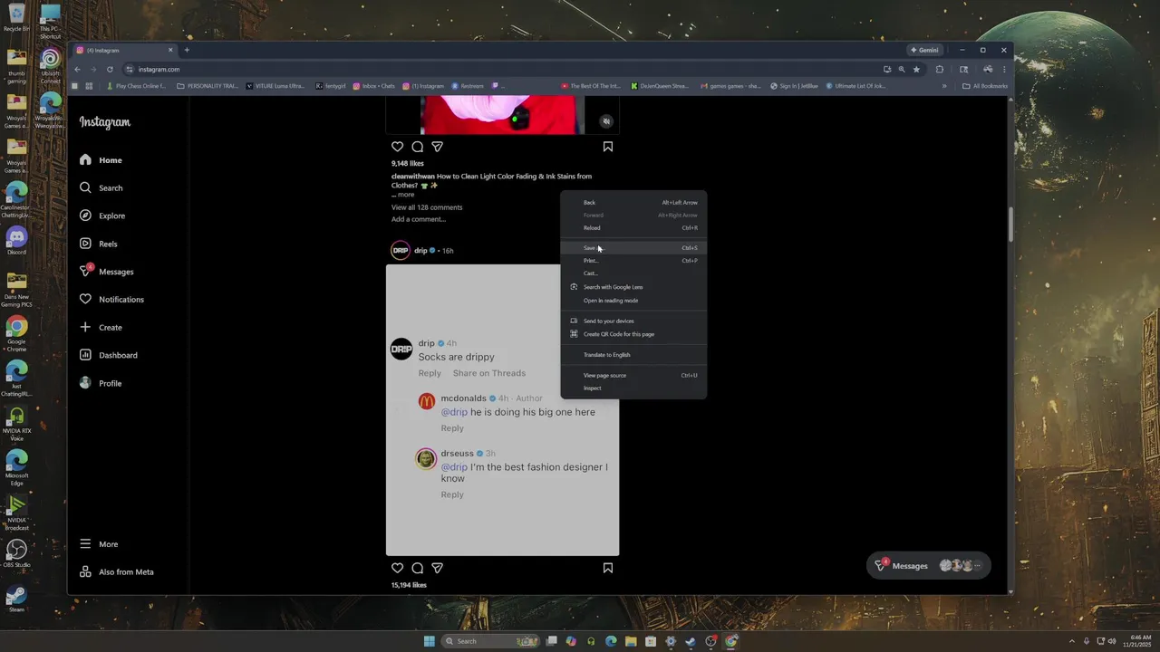
Task: Open Also from Meta
Action: (116, 572)
